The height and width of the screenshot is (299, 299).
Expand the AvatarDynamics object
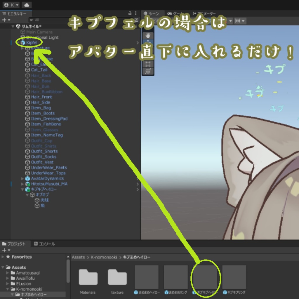(22, 178)
